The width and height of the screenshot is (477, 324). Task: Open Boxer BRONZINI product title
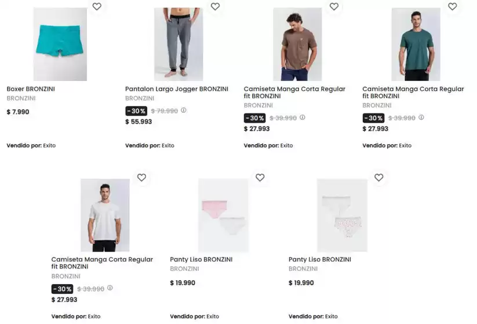31,89
